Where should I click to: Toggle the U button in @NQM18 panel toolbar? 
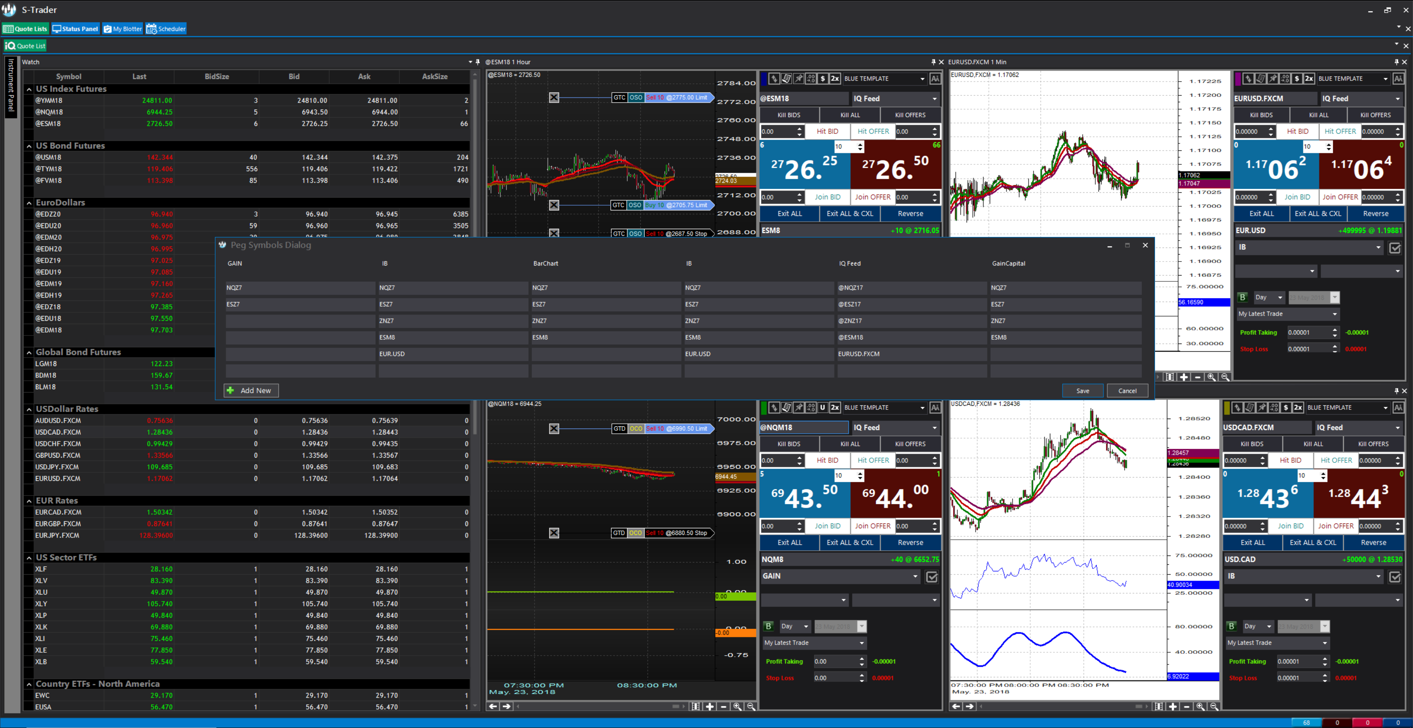823,407
